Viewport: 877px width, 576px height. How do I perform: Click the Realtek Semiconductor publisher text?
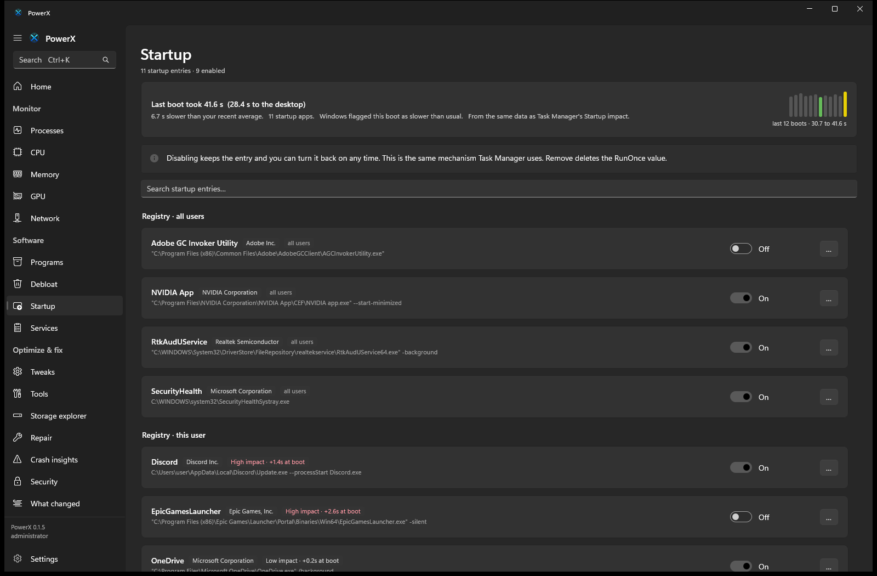[247, 342]
